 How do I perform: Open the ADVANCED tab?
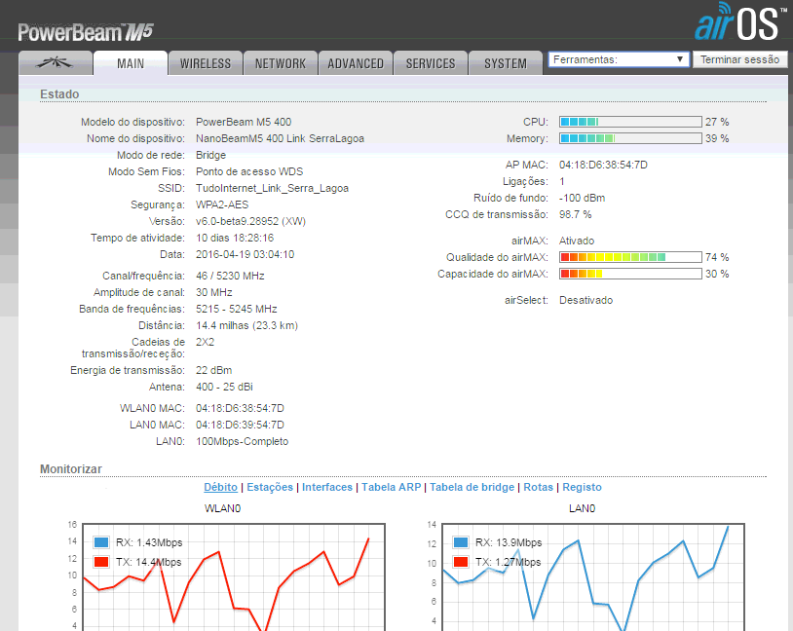point(356,63)
